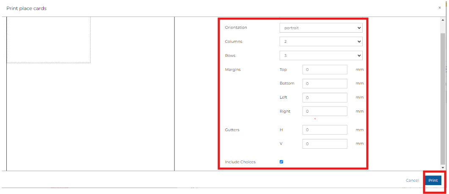The width and height of the screenshot is (449, 194).
Task: Open the Rows dropdown
Action: 321,55
